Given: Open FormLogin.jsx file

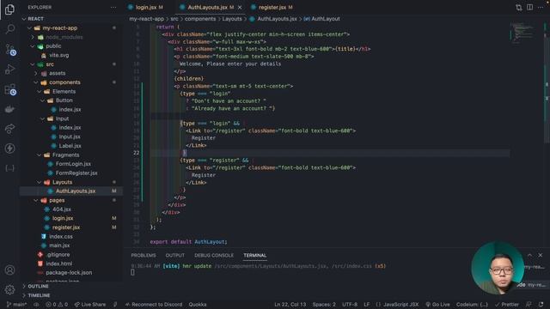Looking at the screenshot, I should tap(73, 164).
